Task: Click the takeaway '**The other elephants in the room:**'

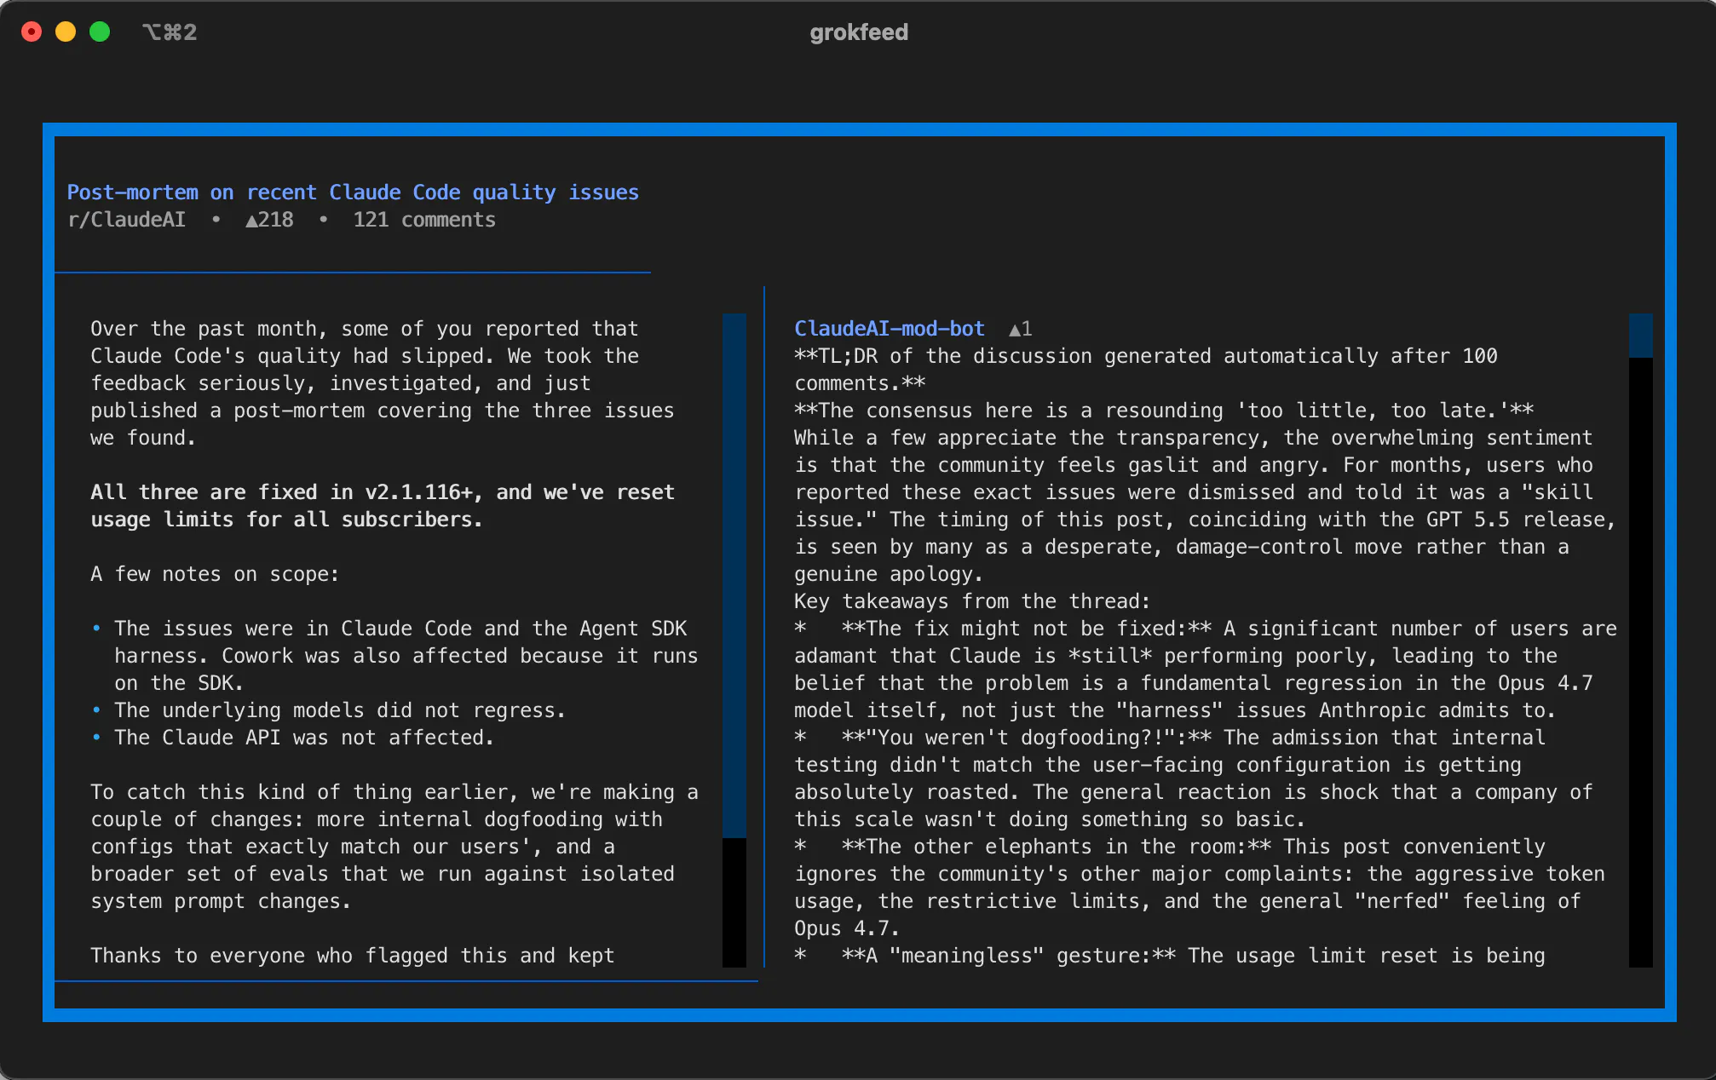Action: coord(1057,847)
